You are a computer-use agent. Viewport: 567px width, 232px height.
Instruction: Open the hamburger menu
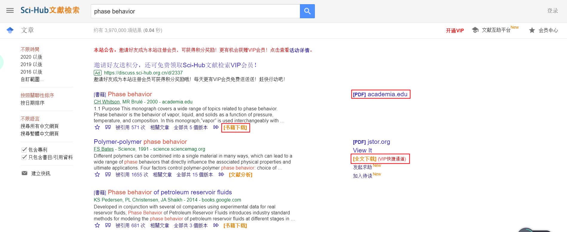coord(10,11)
